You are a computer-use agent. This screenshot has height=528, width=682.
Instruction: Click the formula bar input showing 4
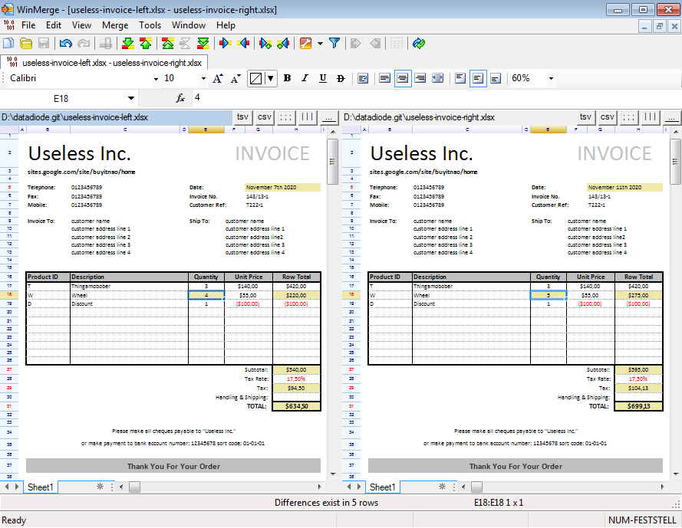435,98
